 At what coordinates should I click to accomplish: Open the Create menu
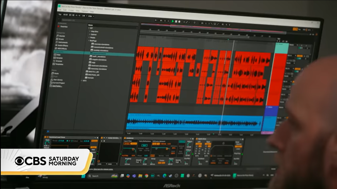tap(71, 10)
